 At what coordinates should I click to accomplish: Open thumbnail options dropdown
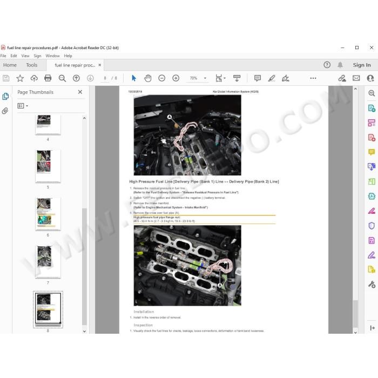click(x=23, y=106)
